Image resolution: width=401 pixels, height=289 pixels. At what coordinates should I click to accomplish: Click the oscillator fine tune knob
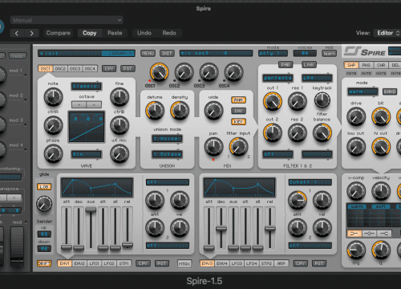tap(119, 97)
